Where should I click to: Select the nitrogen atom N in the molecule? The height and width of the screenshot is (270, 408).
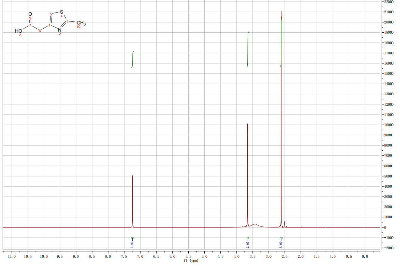point(60,30)
